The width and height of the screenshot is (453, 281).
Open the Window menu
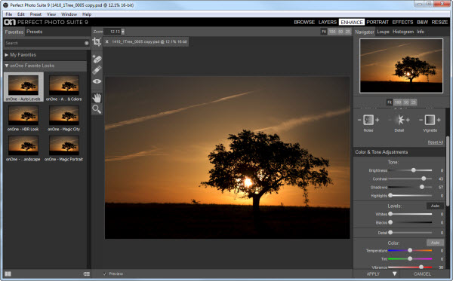[69, 14]
